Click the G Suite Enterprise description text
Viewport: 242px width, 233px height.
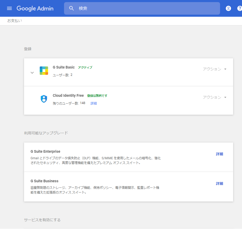(96, 160)
